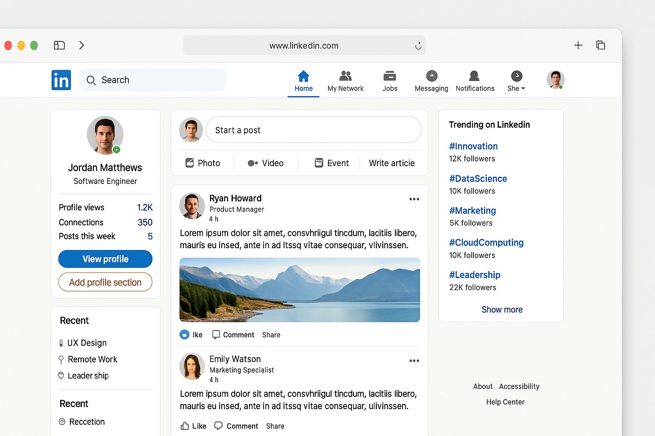Go to My Network people icon

point(345,76)
